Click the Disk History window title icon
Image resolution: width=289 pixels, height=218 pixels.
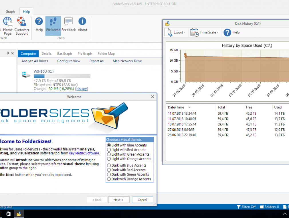[x=168, y=23]
